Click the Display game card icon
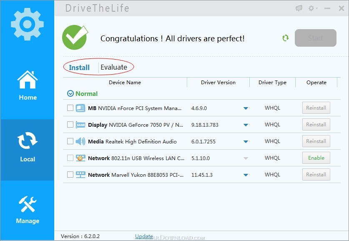The width and height of the screenshot is (349, 241). (80, 125)
